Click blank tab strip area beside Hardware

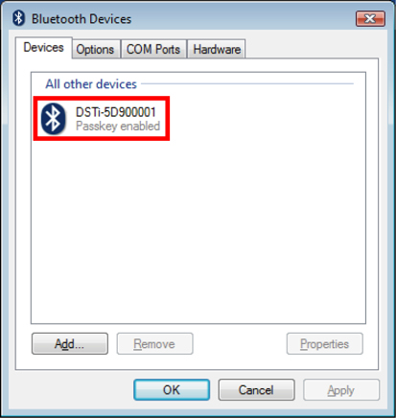pos(312,49)
